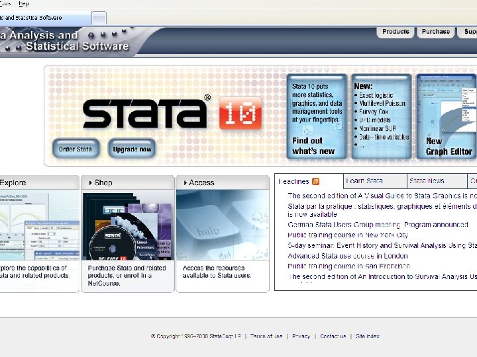
Task: Open the Visual Guide to Stata Graphics headline
Action: click(382, 196)
